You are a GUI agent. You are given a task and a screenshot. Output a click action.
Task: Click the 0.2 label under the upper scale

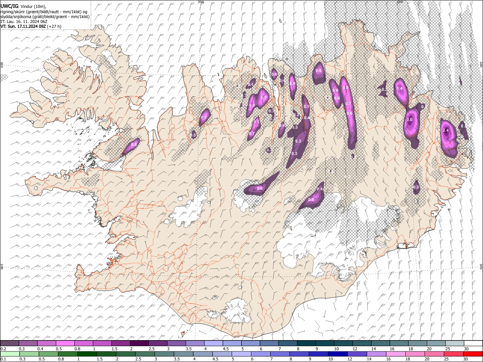pos(3,349)
